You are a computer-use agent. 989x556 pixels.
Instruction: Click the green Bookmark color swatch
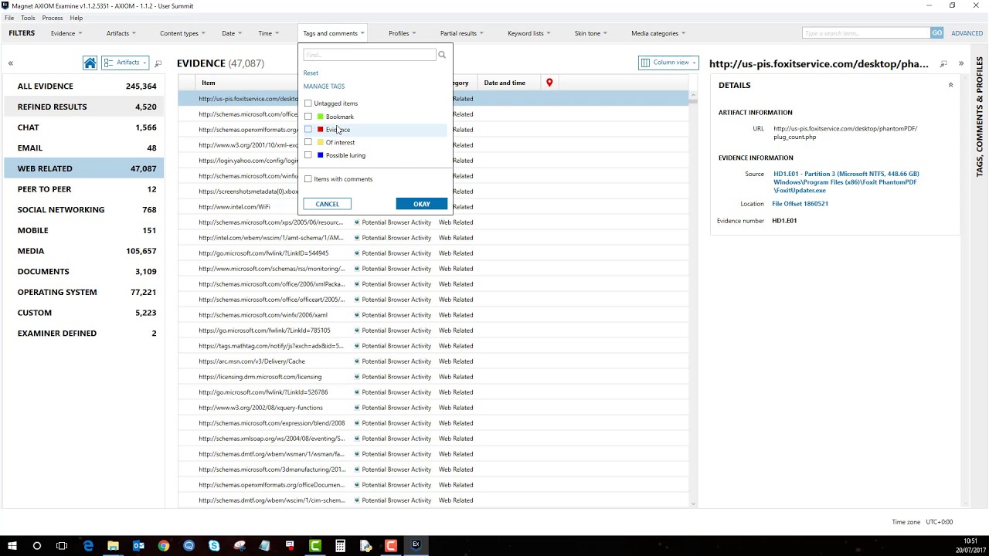321,117
